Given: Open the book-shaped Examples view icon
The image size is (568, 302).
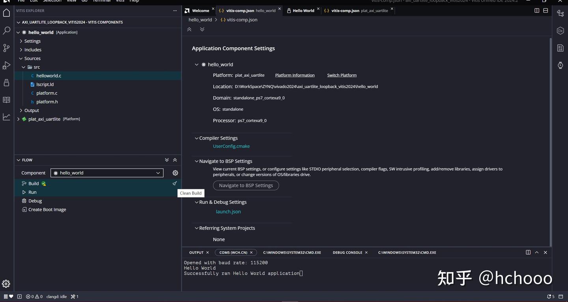Looking at the screenshot, I should pos(6,100).
